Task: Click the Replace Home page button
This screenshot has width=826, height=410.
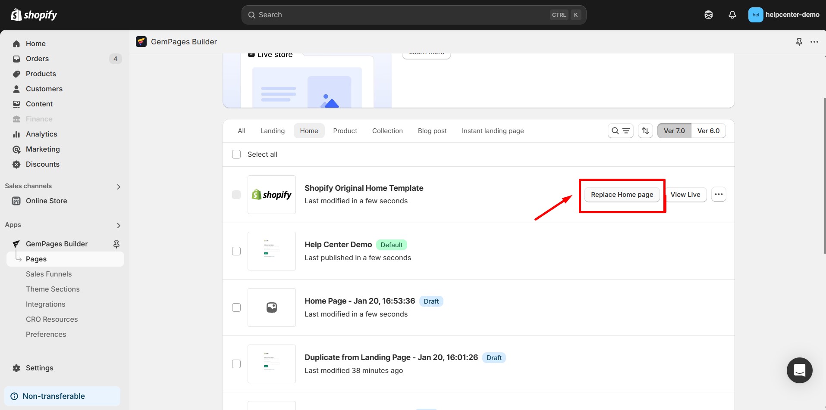Action: pos(622,194)
